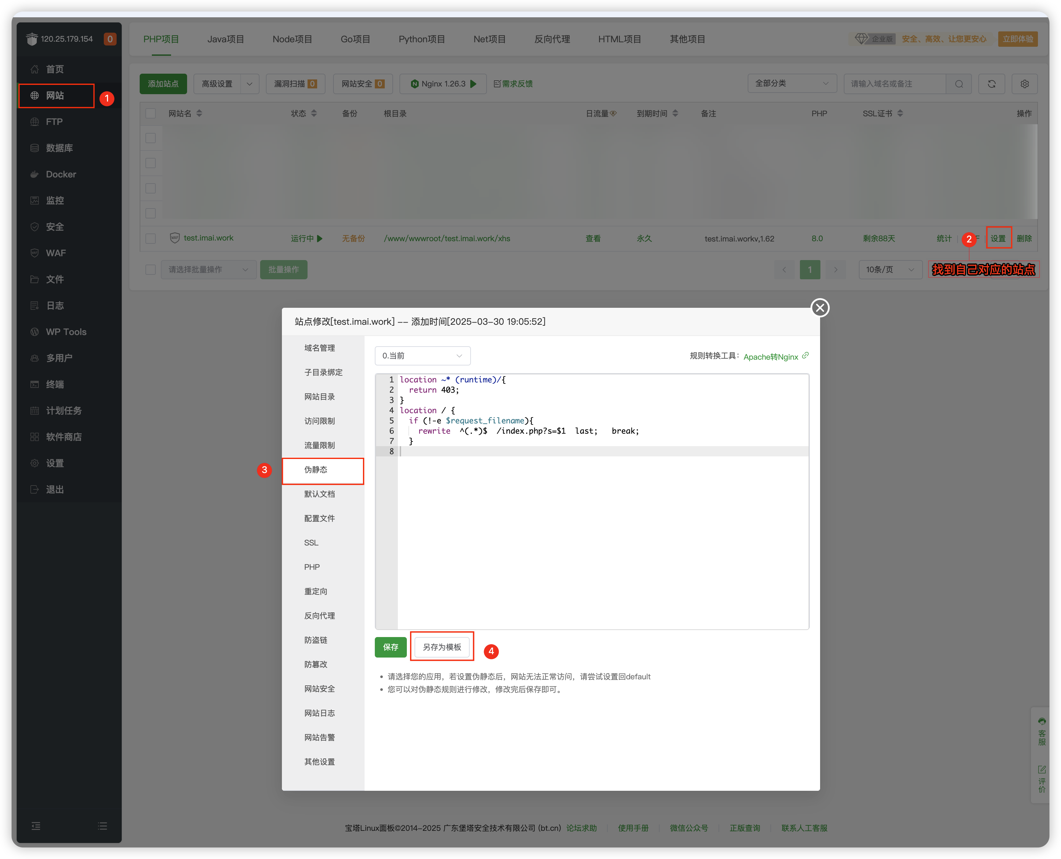Tick the test.imai.work row checkbox
Image resolution: width=1061 pixels, height=859 pixels.
(151, 239)
